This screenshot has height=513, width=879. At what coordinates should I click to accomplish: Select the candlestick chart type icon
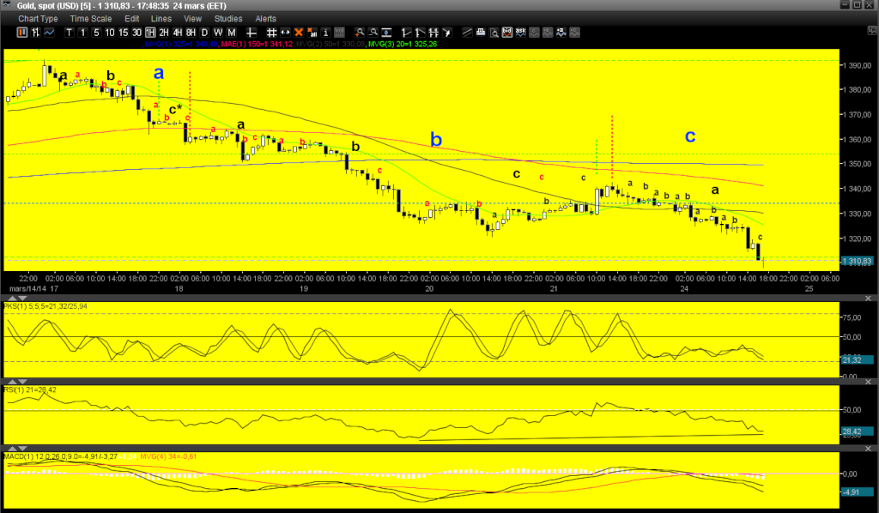[21, 33]
